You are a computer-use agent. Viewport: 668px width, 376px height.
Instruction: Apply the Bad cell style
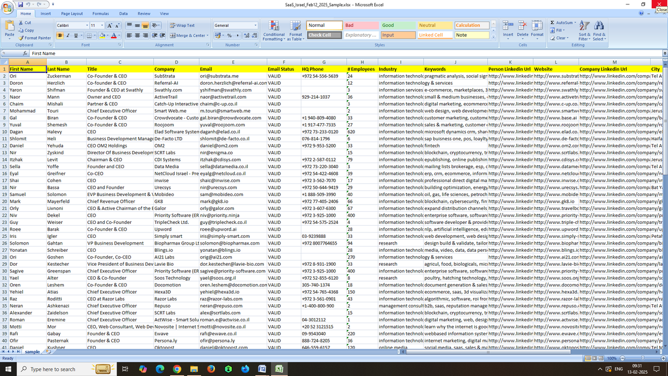tap(361, 26)
